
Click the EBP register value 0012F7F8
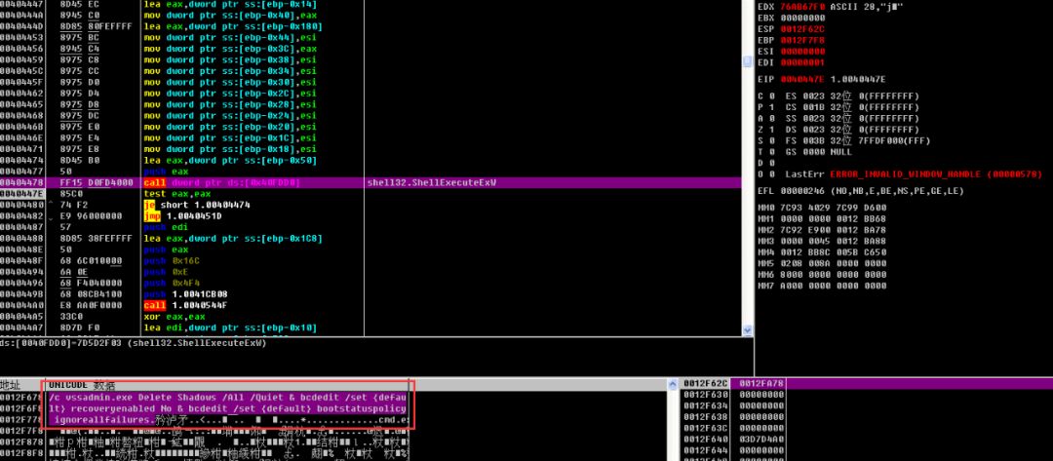point(803,40)
